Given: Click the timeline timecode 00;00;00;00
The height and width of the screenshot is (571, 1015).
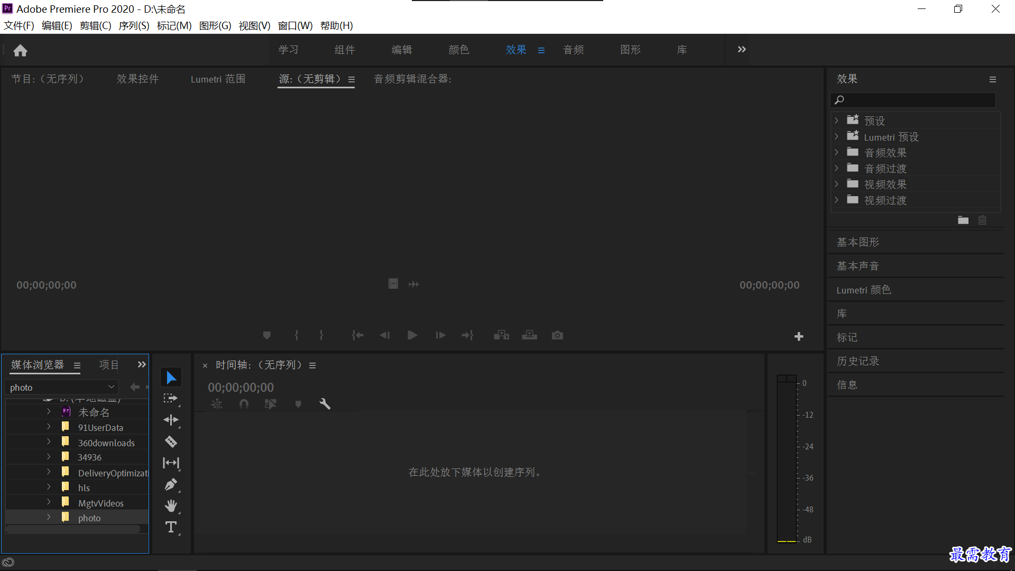Looking at the screenshot, I should point(241,388).
